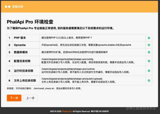Screen dimensions: 160x114
Task: Click the 运行时目录缺少写入权限 warning text
Action: coord(86,72)
